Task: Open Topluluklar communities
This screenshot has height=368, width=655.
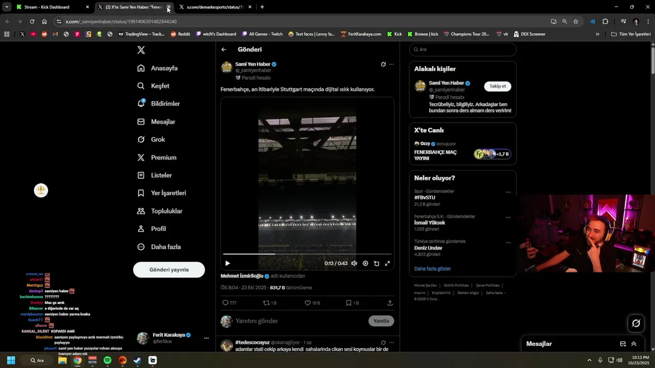Action: click(160, 211)
